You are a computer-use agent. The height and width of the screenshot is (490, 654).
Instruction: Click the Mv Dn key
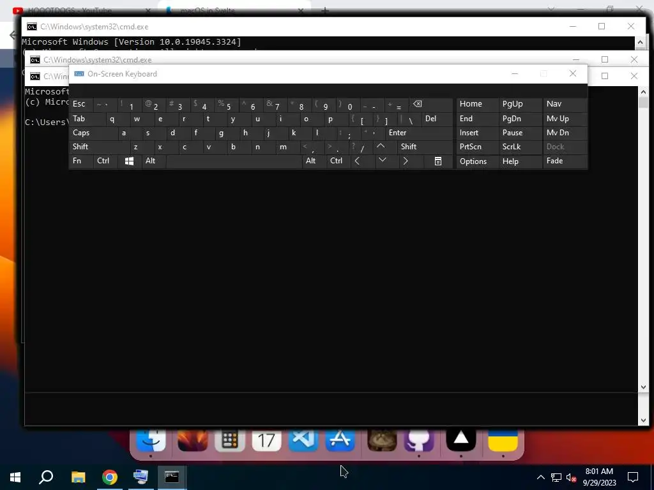565,133
